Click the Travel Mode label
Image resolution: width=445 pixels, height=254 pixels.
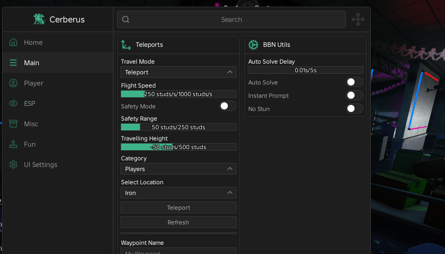pos(137,62)
